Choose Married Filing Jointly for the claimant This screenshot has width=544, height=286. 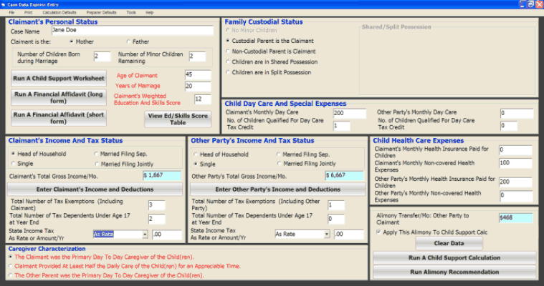[95, 164]
